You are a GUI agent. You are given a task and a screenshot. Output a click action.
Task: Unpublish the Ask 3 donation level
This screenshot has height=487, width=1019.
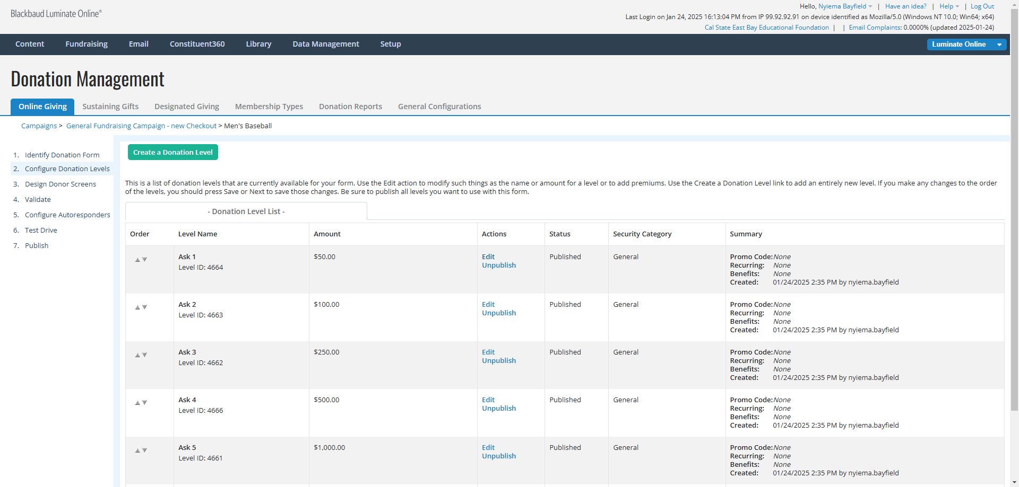(499, 360)
